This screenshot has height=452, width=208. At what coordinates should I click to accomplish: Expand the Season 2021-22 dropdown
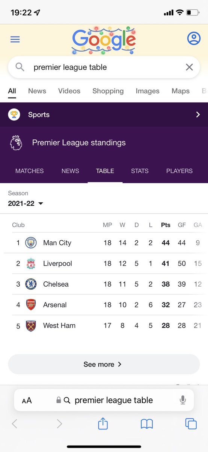point(26,203)
